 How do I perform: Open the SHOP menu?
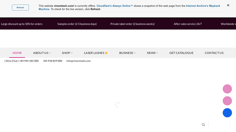(x=66, y=53)
